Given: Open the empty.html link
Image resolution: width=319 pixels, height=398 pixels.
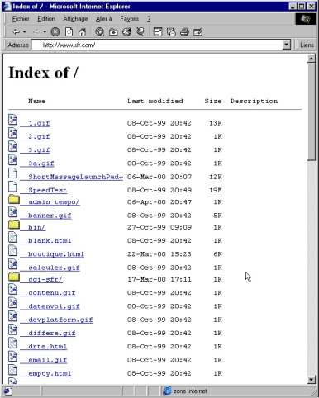Looking at the screenshot, I should 50,373.
